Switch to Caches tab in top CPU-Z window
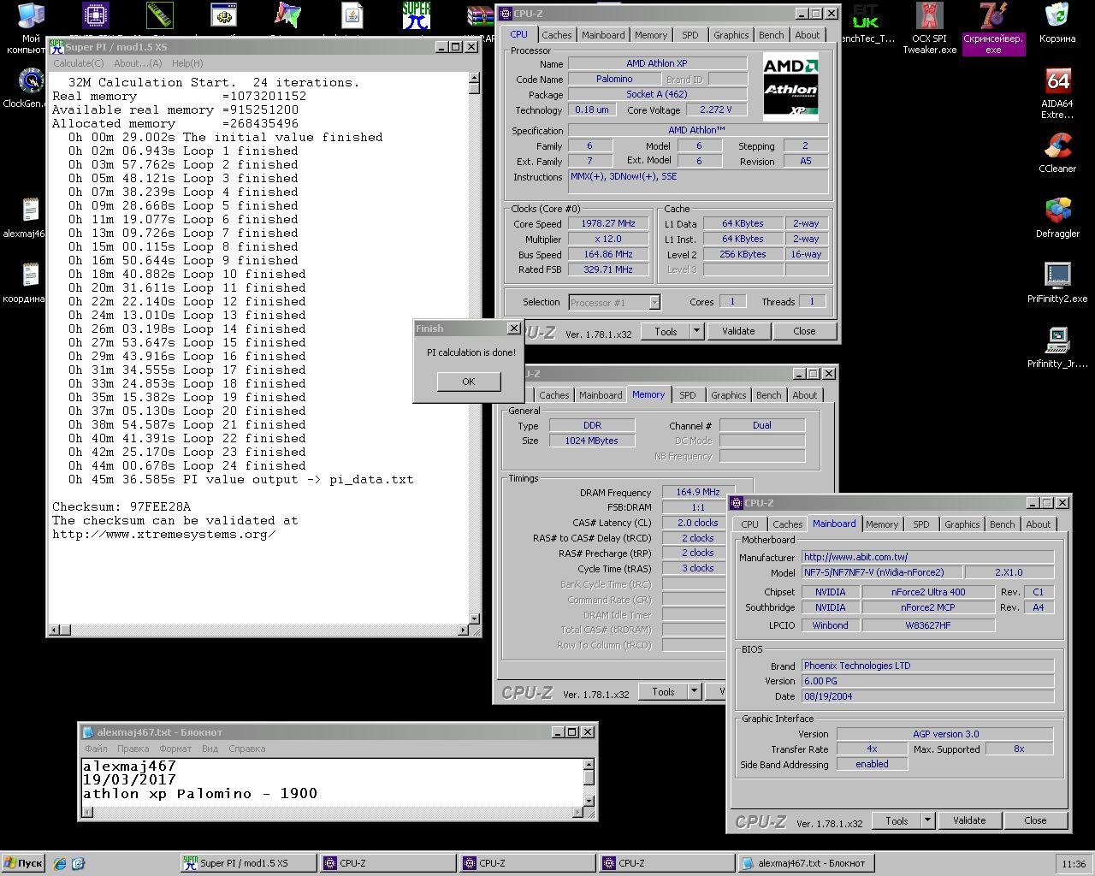The image size is (1095, 876). tap(556, 35)
